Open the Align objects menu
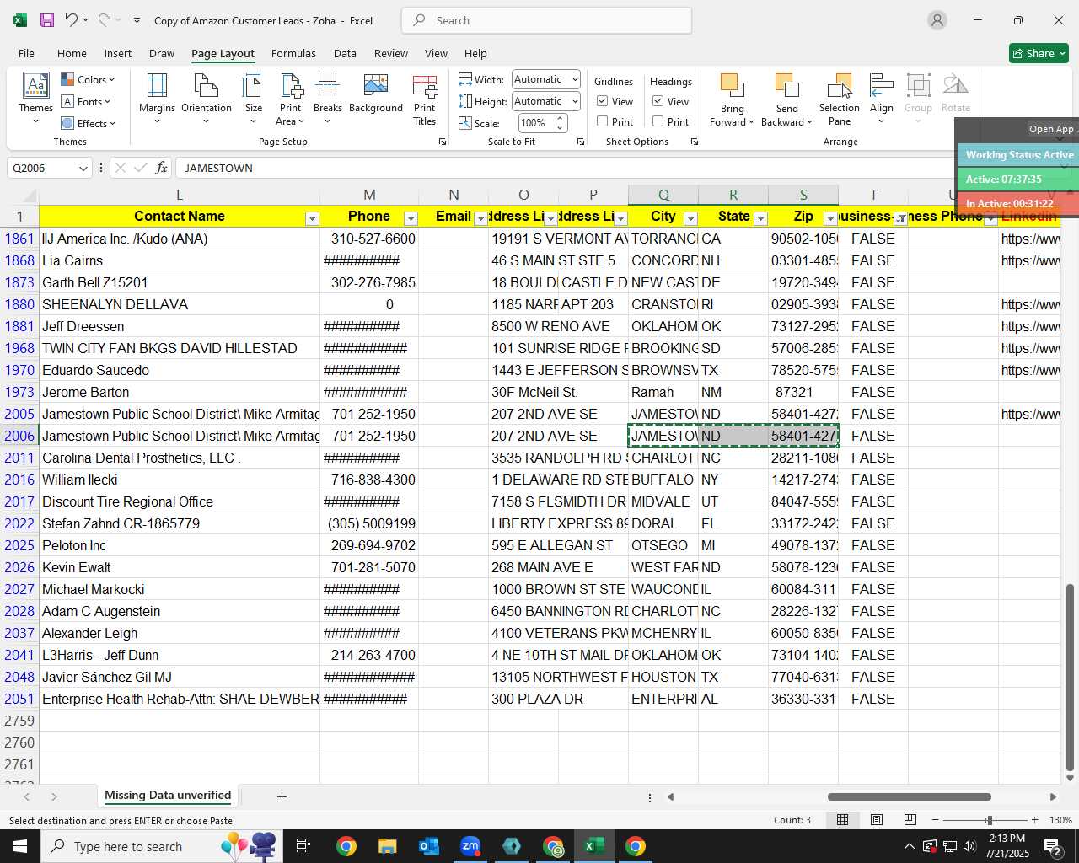This screenshot has width=1079, height=863. point(882,99)
